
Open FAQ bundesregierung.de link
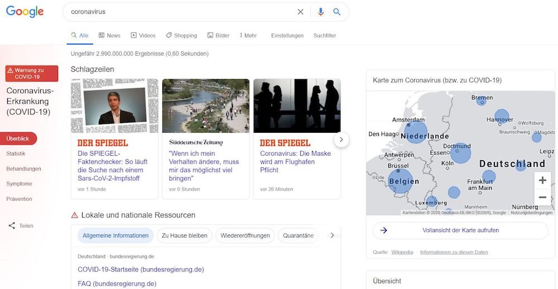pyautogui.click(x=117, y=283)
